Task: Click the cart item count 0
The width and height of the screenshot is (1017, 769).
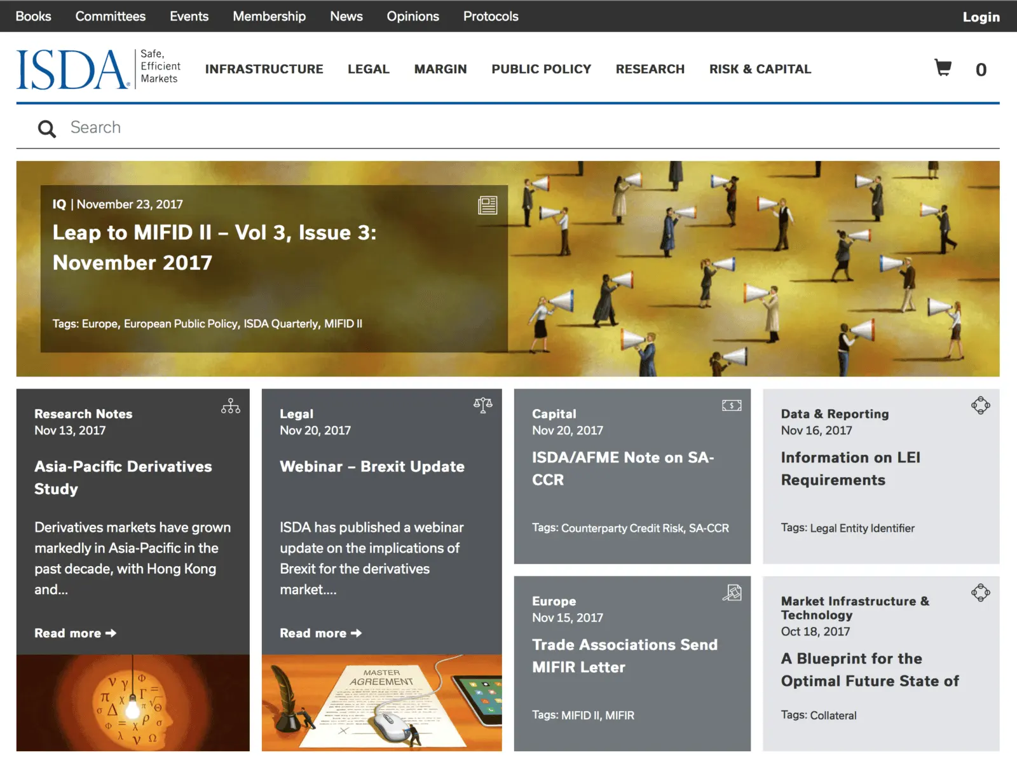Action: coord(981,70)
